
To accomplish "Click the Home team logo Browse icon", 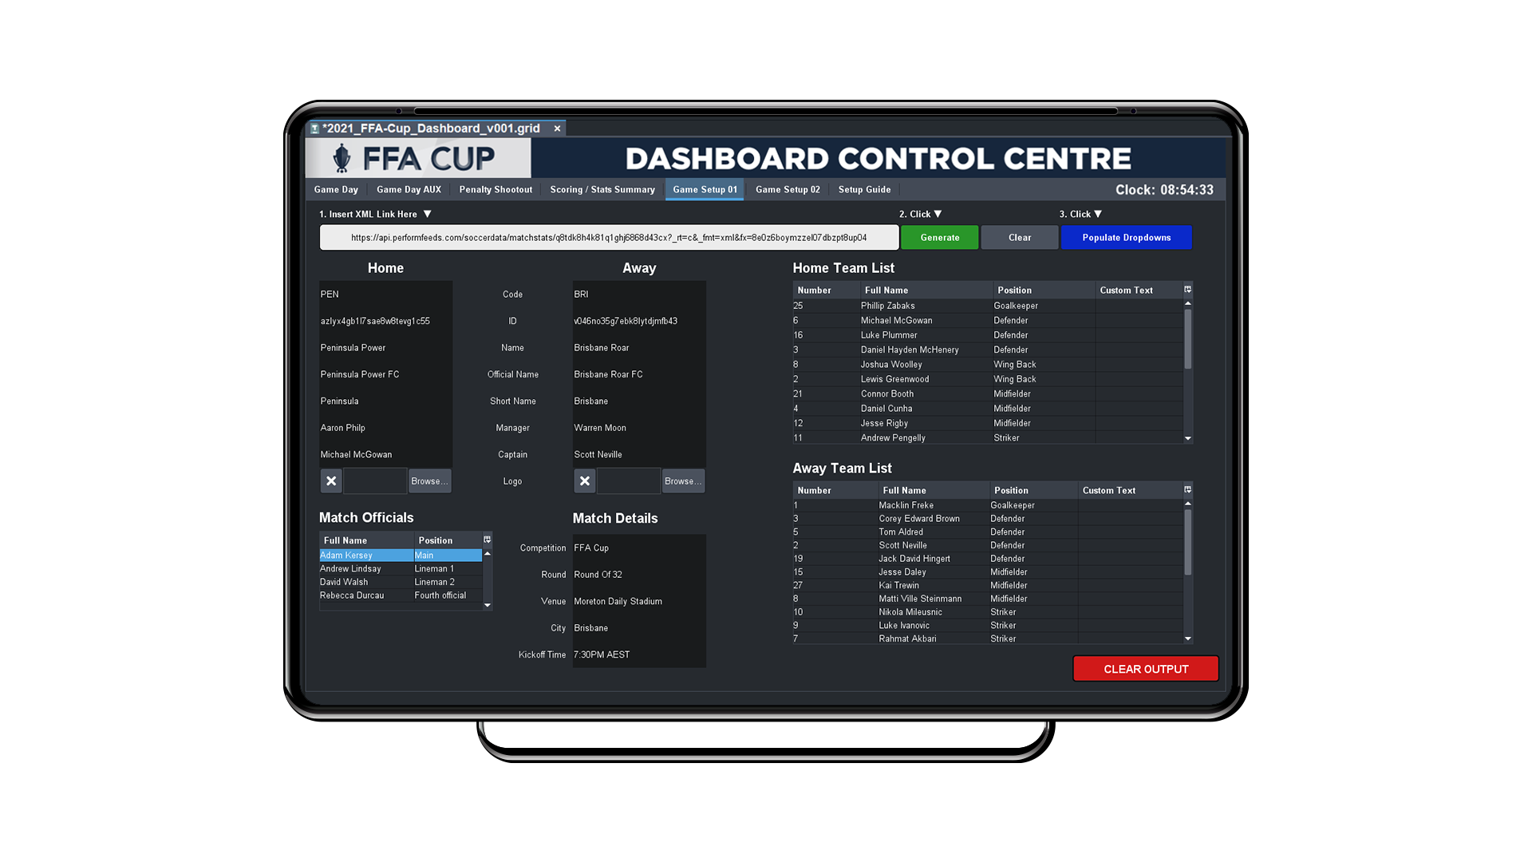I will point(429,481).
